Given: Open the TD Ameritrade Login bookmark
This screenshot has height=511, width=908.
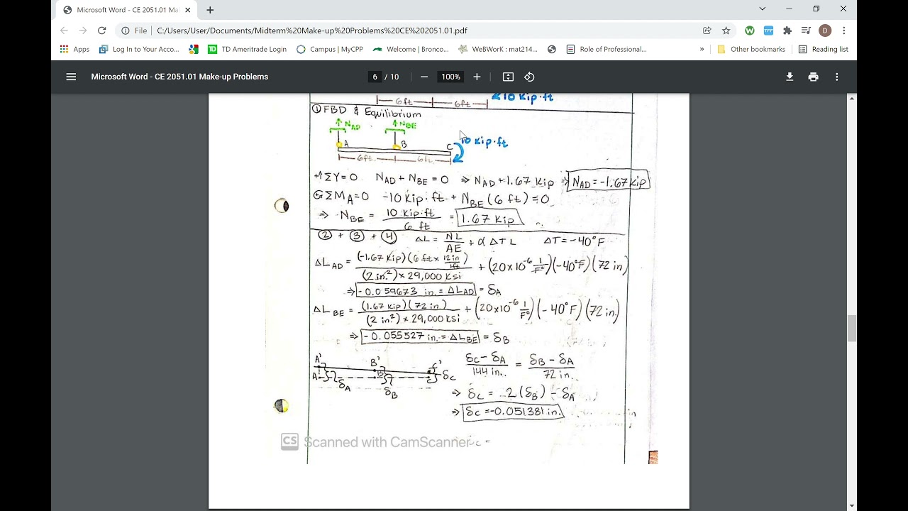Looking at the screenshot, I should [x=248, y=49].
